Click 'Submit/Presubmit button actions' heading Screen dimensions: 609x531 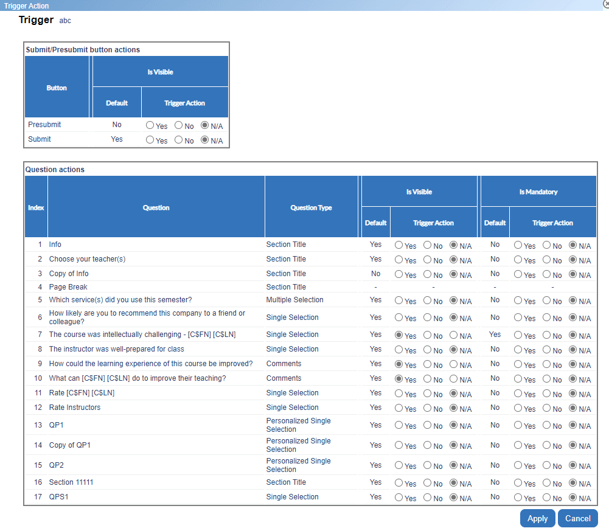click(x=83, y=50)
